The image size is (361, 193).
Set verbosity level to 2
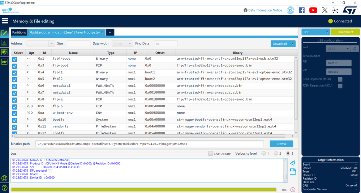[x=276, y=154]
